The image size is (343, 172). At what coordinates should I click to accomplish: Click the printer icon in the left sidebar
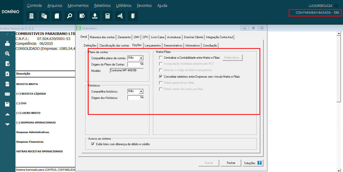coord(7,44)
